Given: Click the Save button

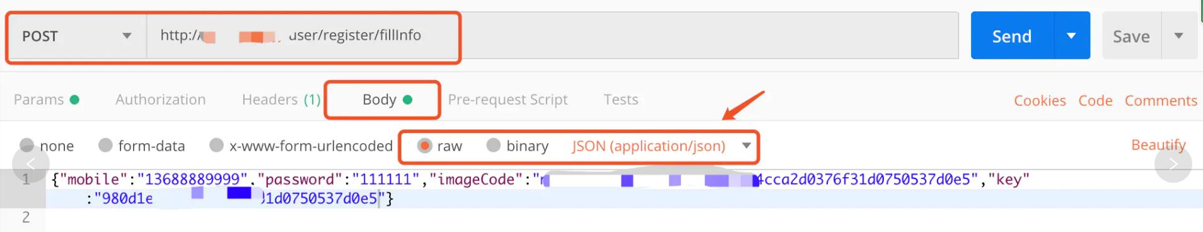Looking at the screenshot, I should (x=1131, y=37).
